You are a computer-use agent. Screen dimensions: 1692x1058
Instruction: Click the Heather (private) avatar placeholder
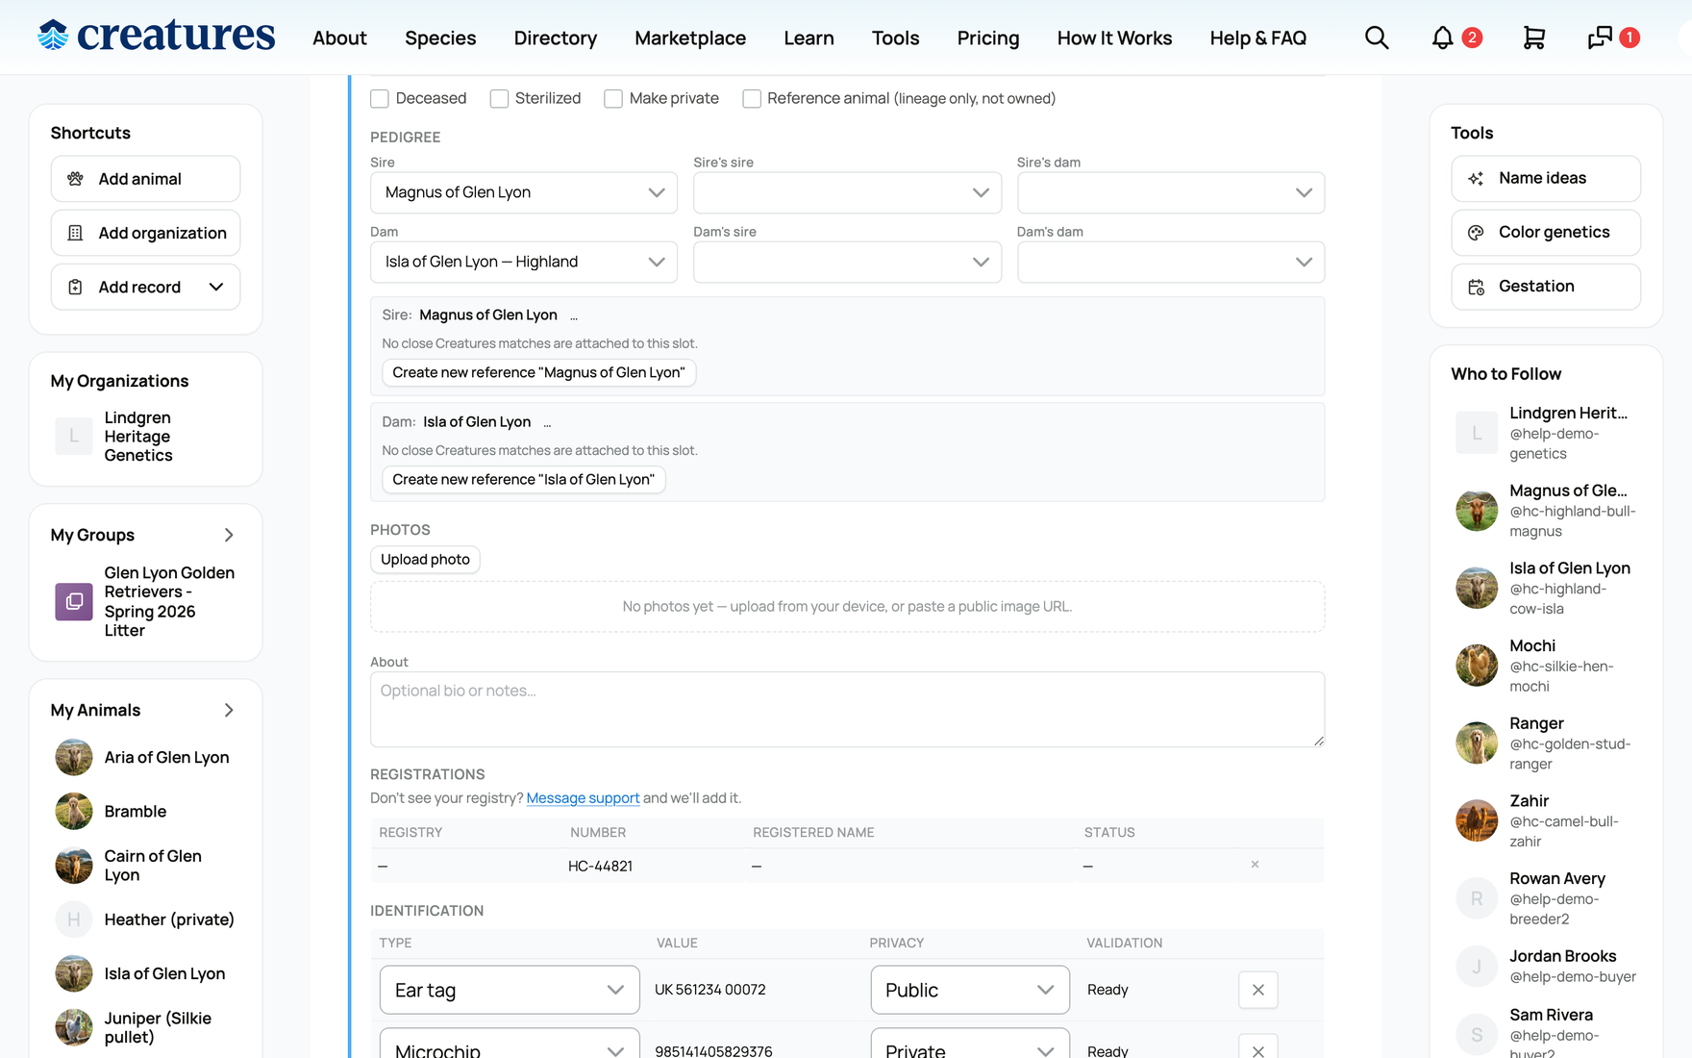pyautogui.click(x=74, y=919)
